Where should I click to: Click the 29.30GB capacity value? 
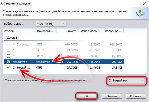click(x=72, y=68)
